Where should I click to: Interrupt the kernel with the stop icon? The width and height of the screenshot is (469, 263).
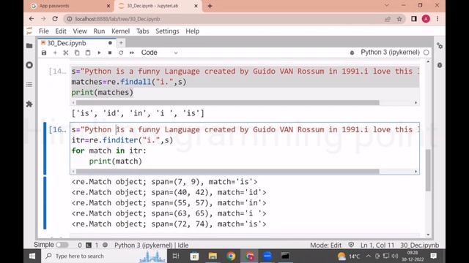coord(110,53)
